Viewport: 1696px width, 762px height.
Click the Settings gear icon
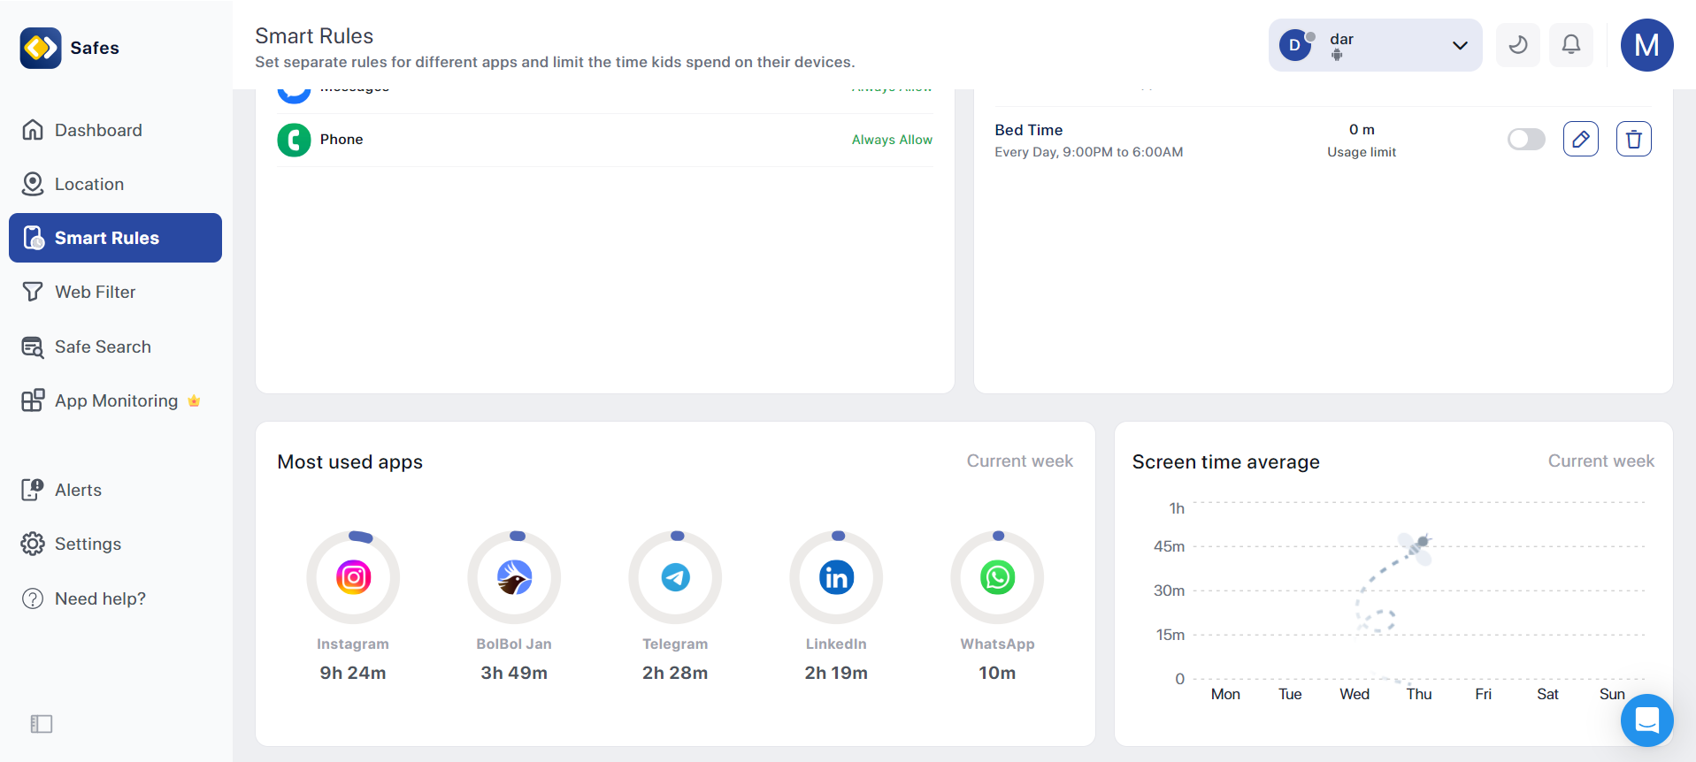click(33, 544)
